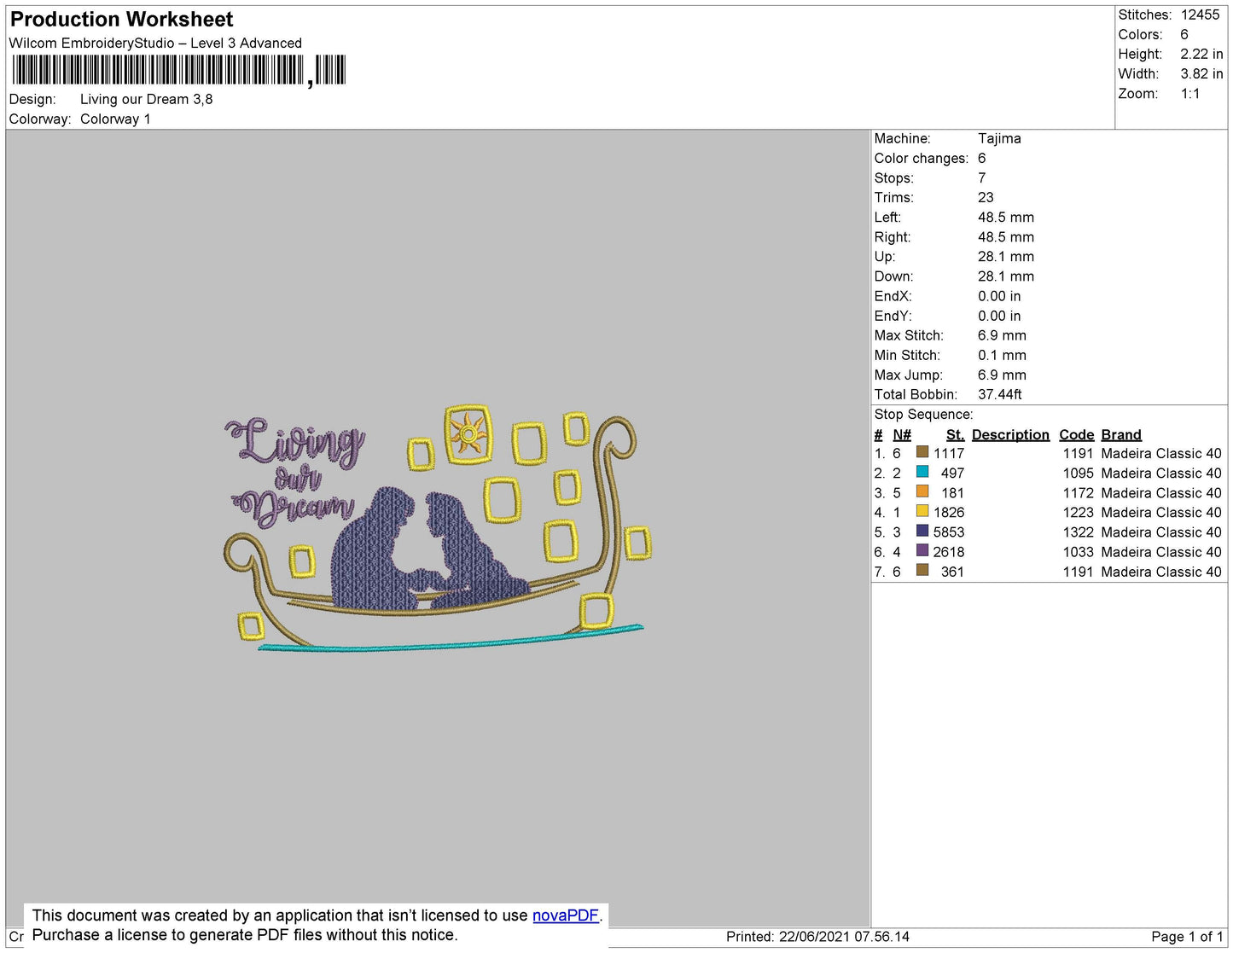Select code 1095 in the stop sequence
Screen dimensions: 1233x953
[x=1078, y=473]
